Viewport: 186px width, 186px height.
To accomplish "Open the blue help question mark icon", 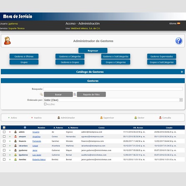I will tap(179, 41).
